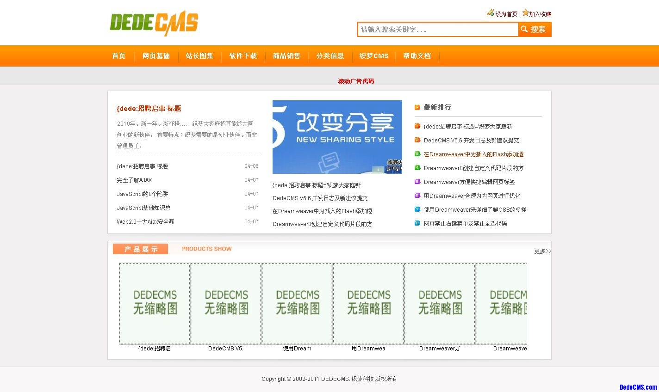The height and width of the screenshot is (392, 659).
Task: Click the 加入收藏 star icon
Action: [525, 13]
